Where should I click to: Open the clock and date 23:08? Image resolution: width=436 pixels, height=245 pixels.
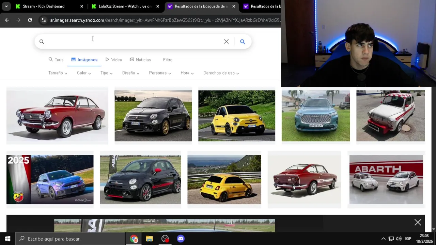click(424, 239)
